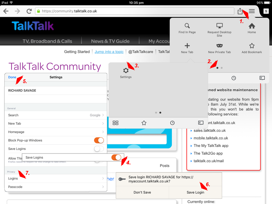Select @TalkTalkcare sub-navigation item

pyautogui.click(x=141, y=52)
